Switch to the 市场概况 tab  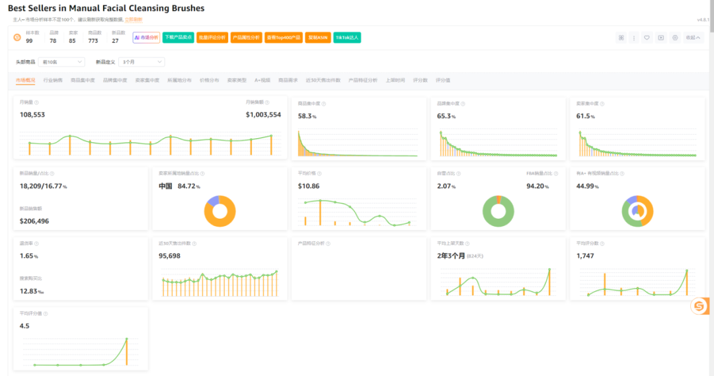[x=26, y=80]
